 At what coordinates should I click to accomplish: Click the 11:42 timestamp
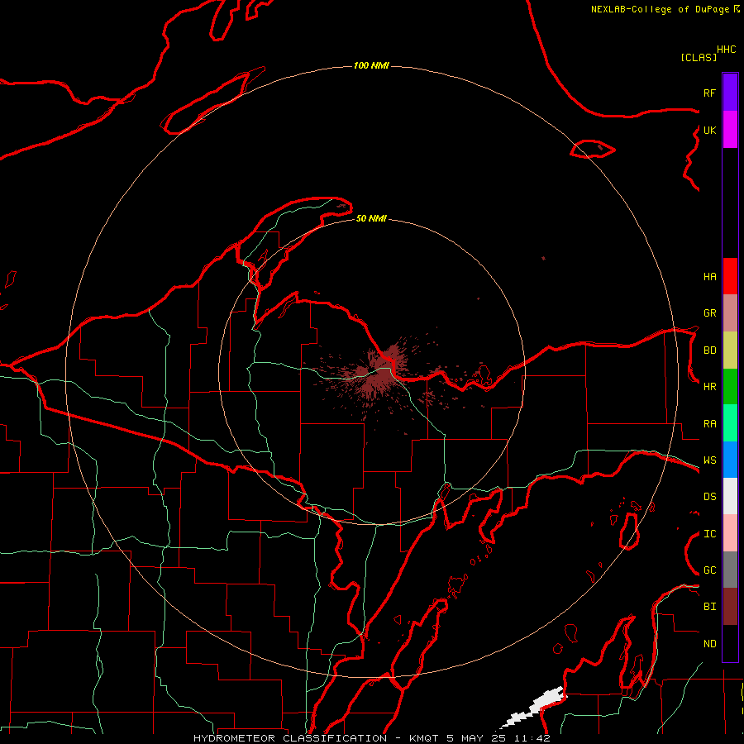532,738
